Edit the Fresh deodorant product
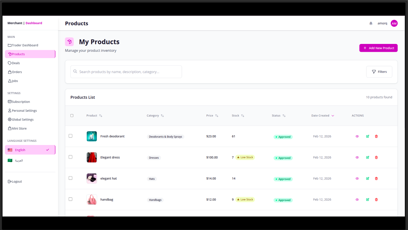 (x=367, y=136)
